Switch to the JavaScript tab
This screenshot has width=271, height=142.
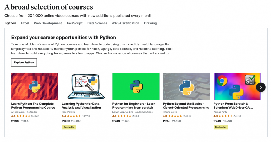pos(74,23)
